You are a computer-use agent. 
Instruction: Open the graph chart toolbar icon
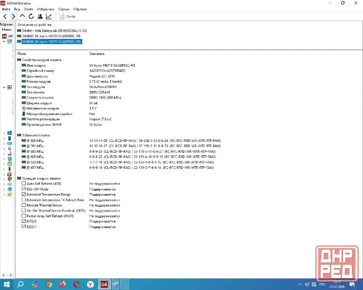tap(49, 16)
